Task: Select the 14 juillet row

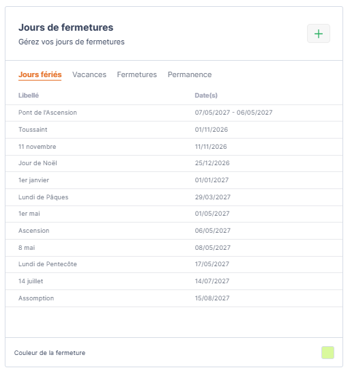Action: click(174, 281)
